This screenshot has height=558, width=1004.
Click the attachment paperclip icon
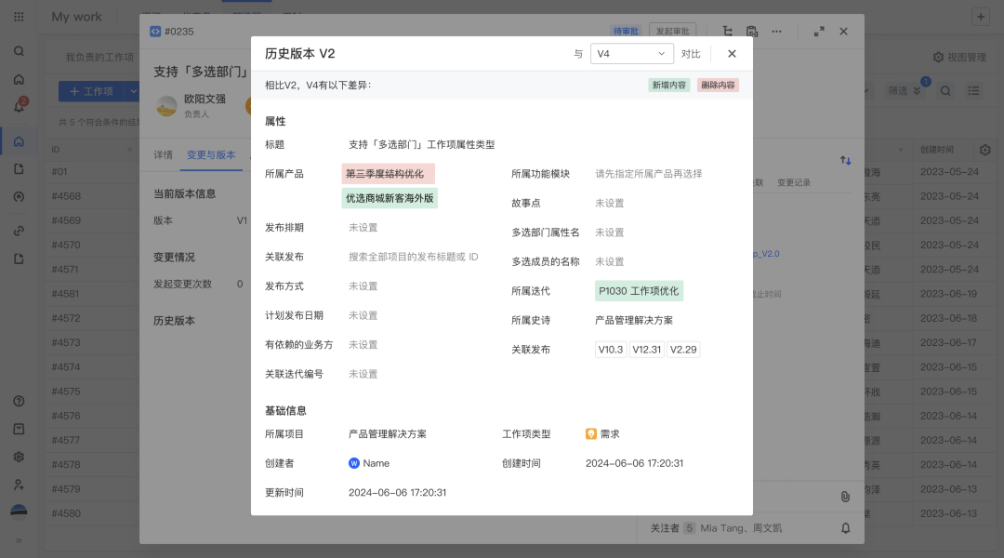click(845, 497)
